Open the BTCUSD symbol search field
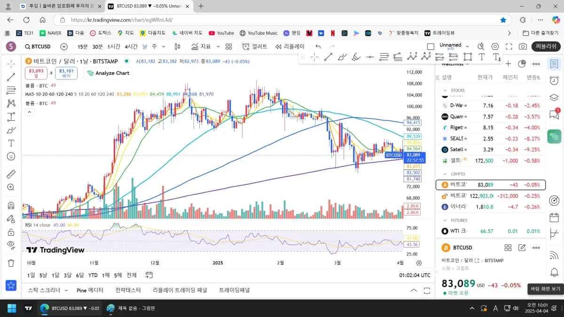564x317 pixels. pyautogui.click(x=38, y=46)
